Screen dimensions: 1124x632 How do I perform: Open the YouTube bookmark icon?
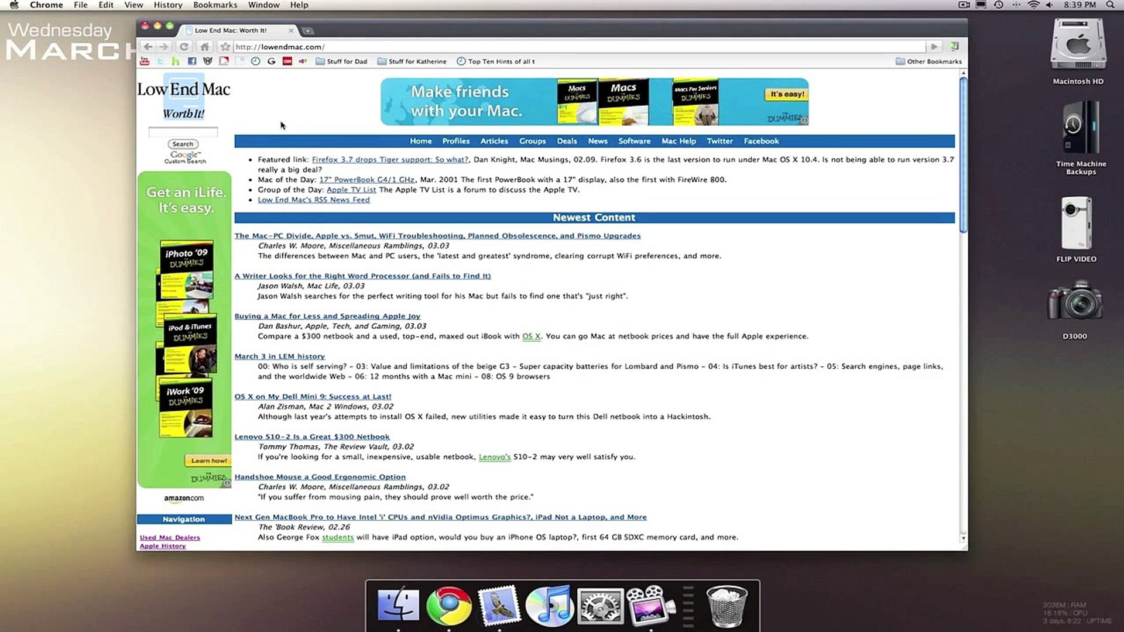pos(145,61)
